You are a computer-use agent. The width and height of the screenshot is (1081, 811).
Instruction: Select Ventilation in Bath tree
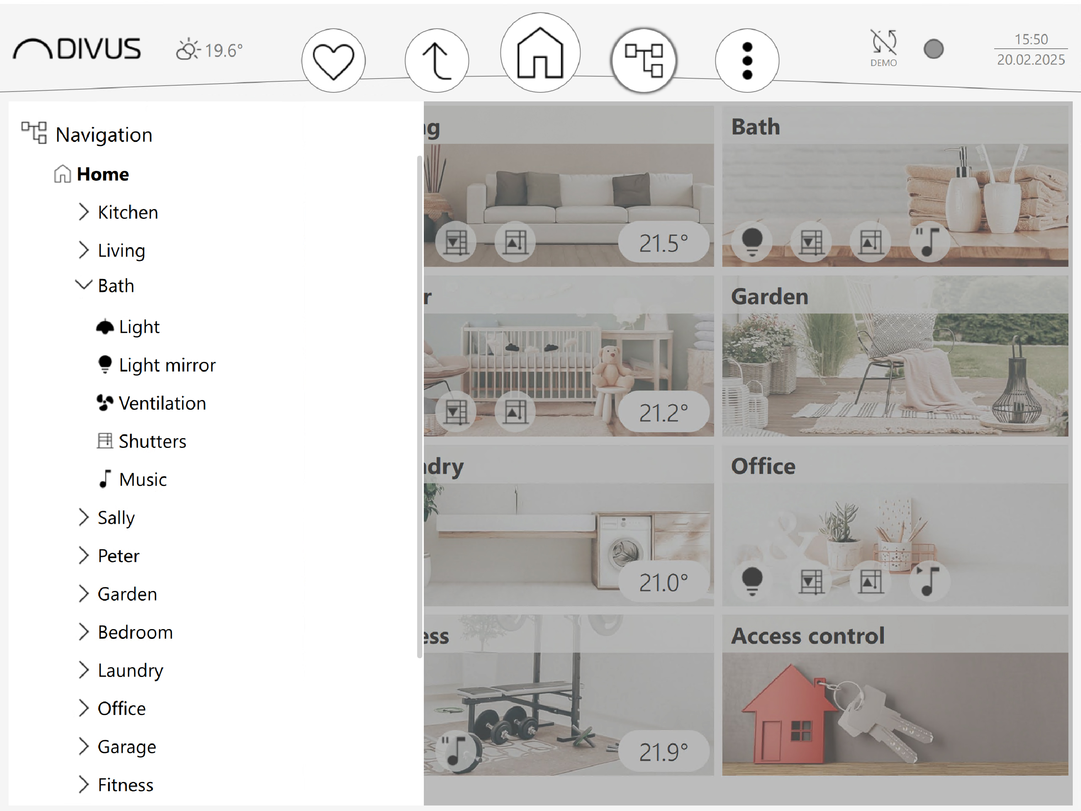tap(162, 403)
